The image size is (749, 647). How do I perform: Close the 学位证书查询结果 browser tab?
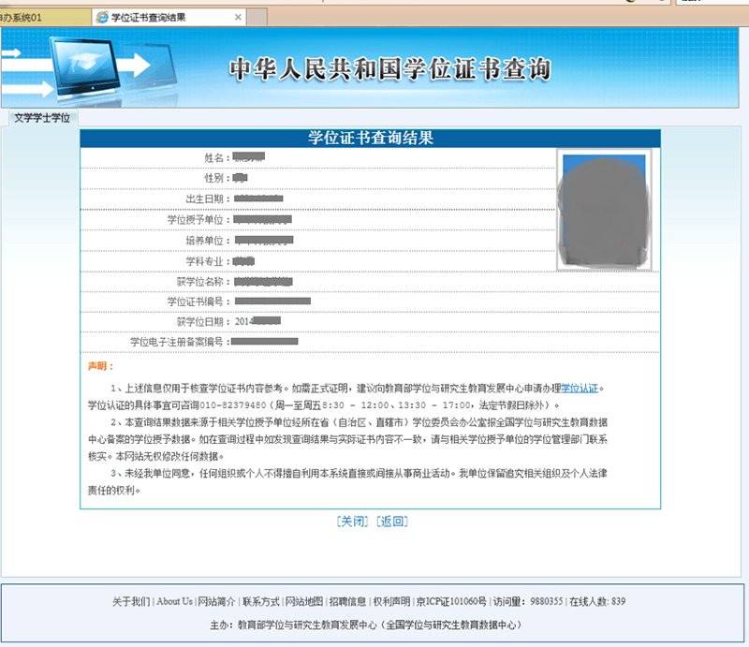point(238,18)
